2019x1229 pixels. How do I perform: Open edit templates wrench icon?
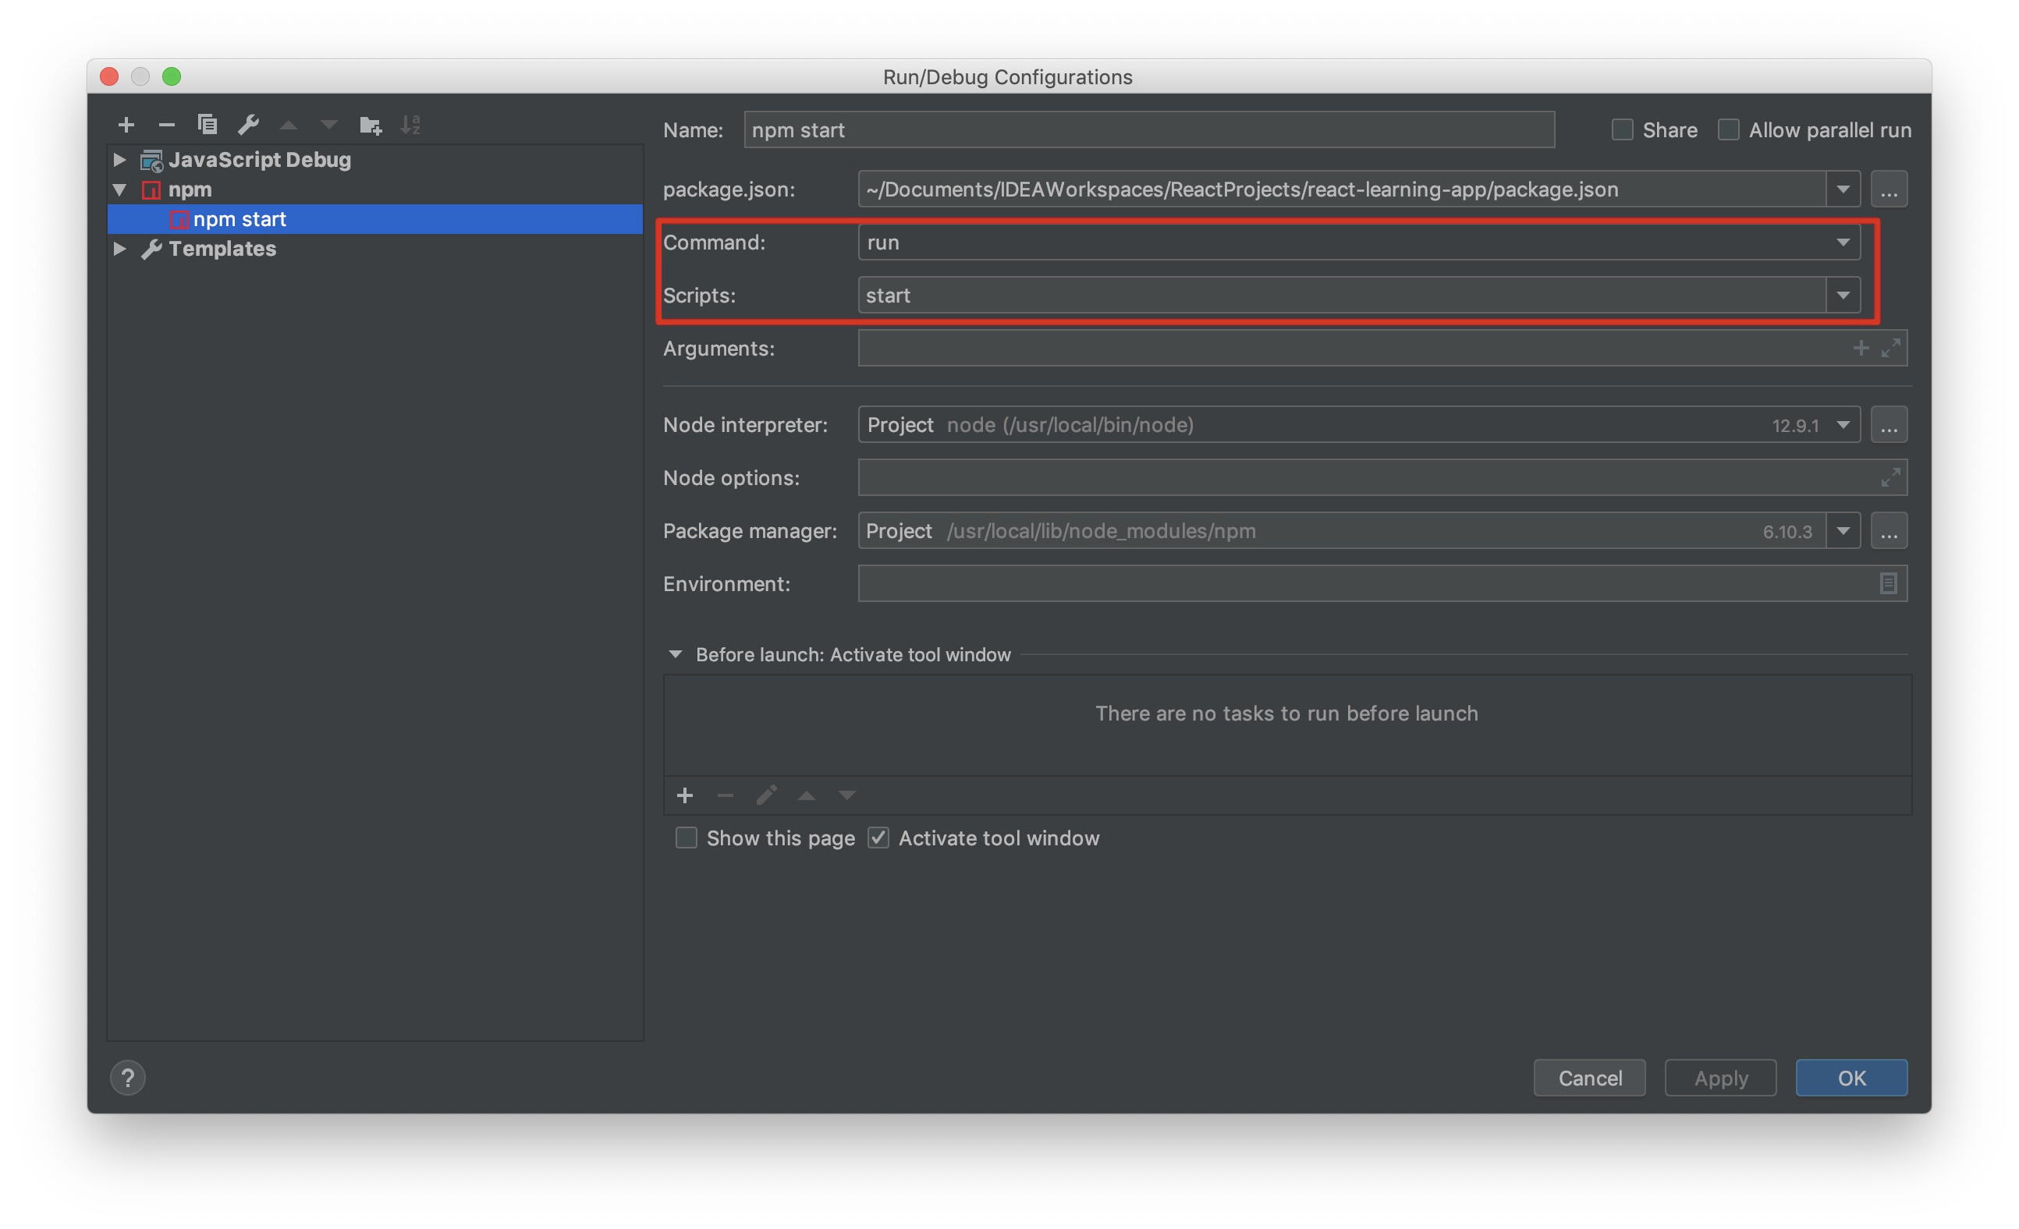247,125
